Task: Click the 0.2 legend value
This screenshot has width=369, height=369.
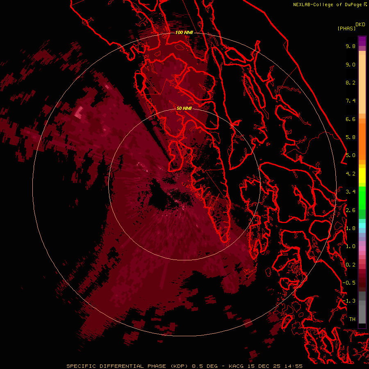Action: tap(351, 265)
